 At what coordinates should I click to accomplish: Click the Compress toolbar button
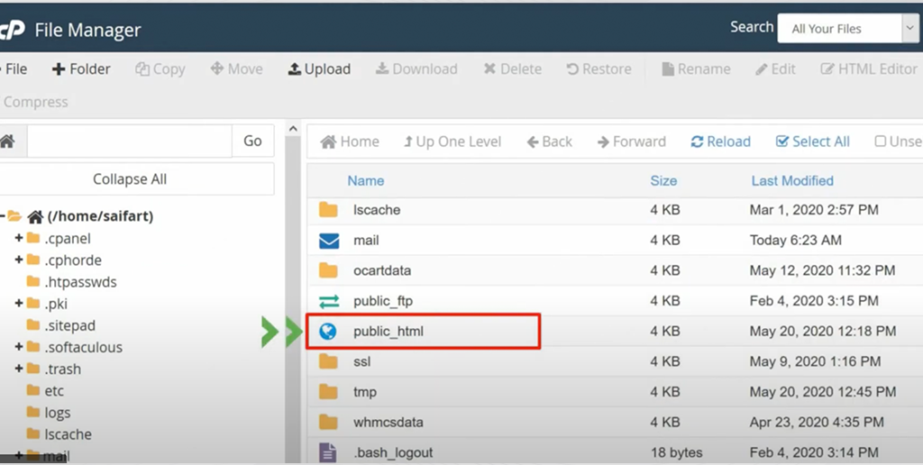point(34,102)
